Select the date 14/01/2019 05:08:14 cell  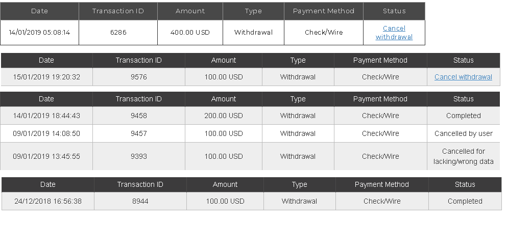[39, 33]
